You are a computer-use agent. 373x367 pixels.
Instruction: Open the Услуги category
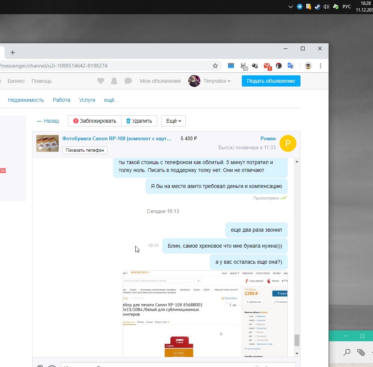point(87,100)
